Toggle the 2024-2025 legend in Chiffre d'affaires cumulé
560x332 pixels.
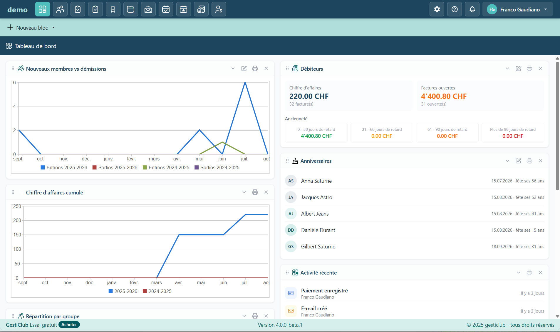tap(157, 291)
